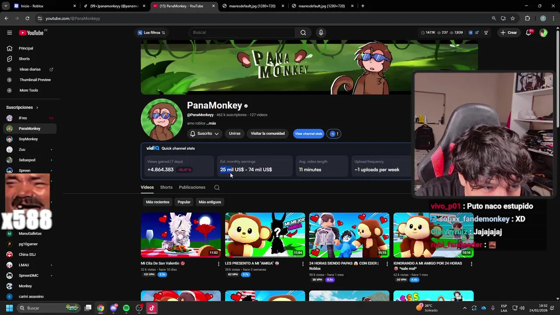Open Sebaspod subscription channel
560x315 pixels.
30,160
